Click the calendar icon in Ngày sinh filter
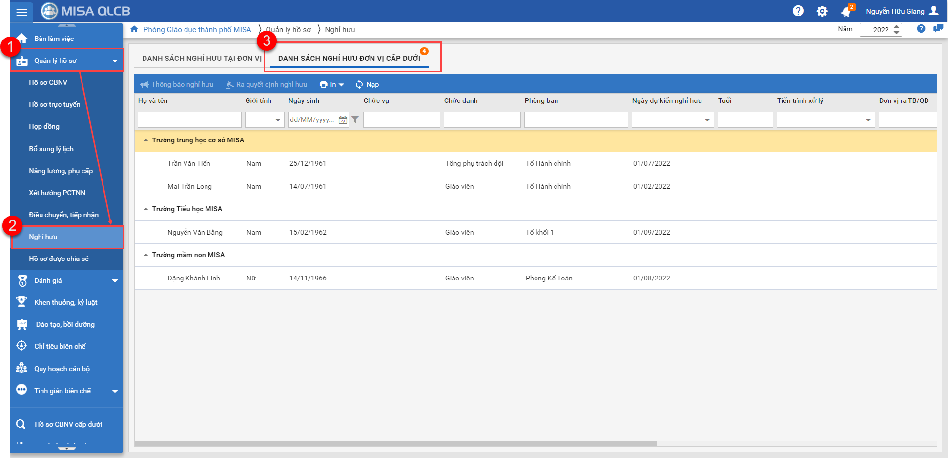 (x=343, y=120)
